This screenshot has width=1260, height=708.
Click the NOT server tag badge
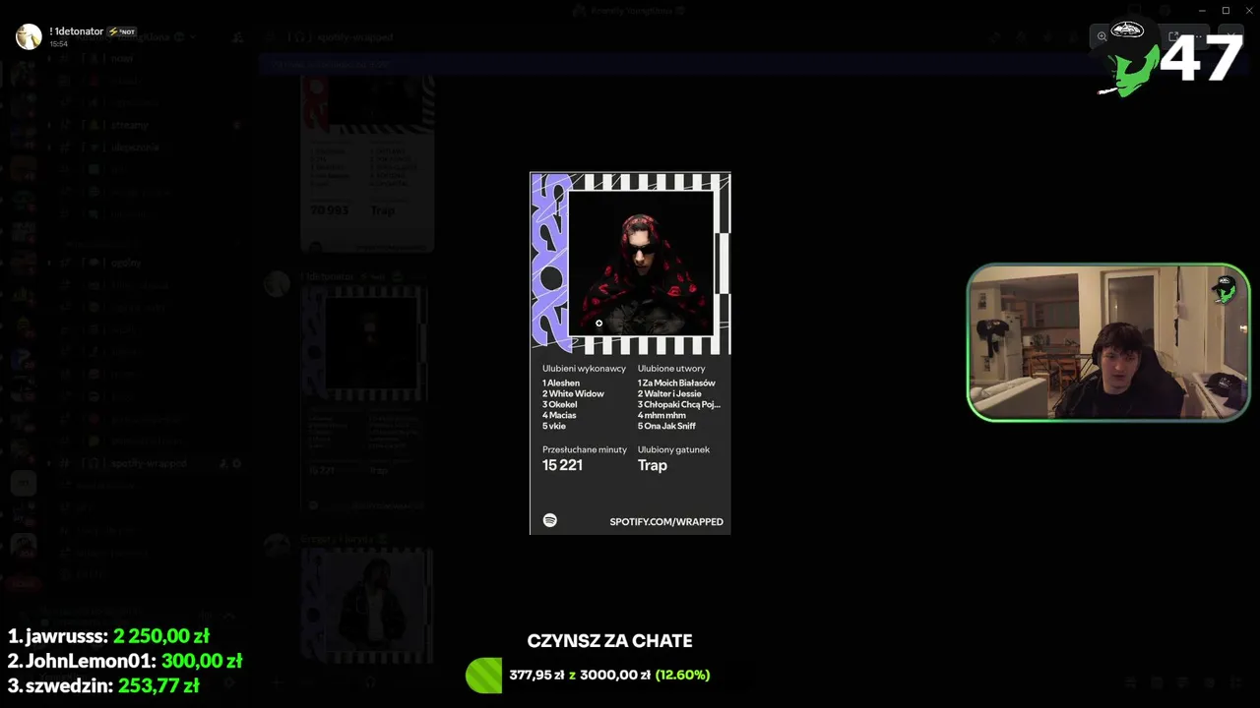coord(122,31)
